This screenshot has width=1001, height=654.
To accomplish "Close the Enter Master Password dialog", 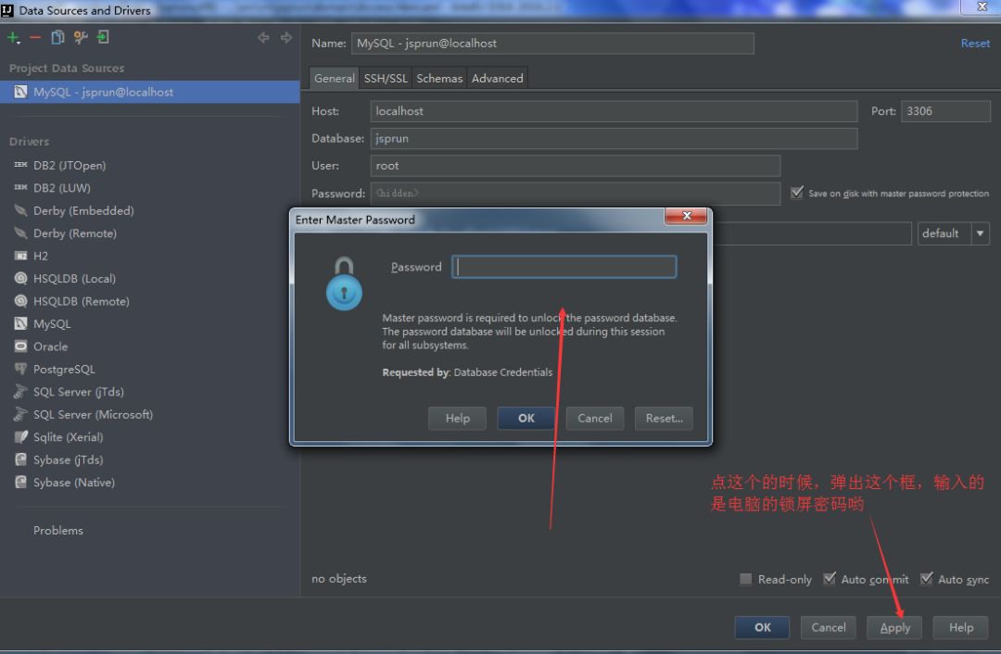I will [686, 216].
